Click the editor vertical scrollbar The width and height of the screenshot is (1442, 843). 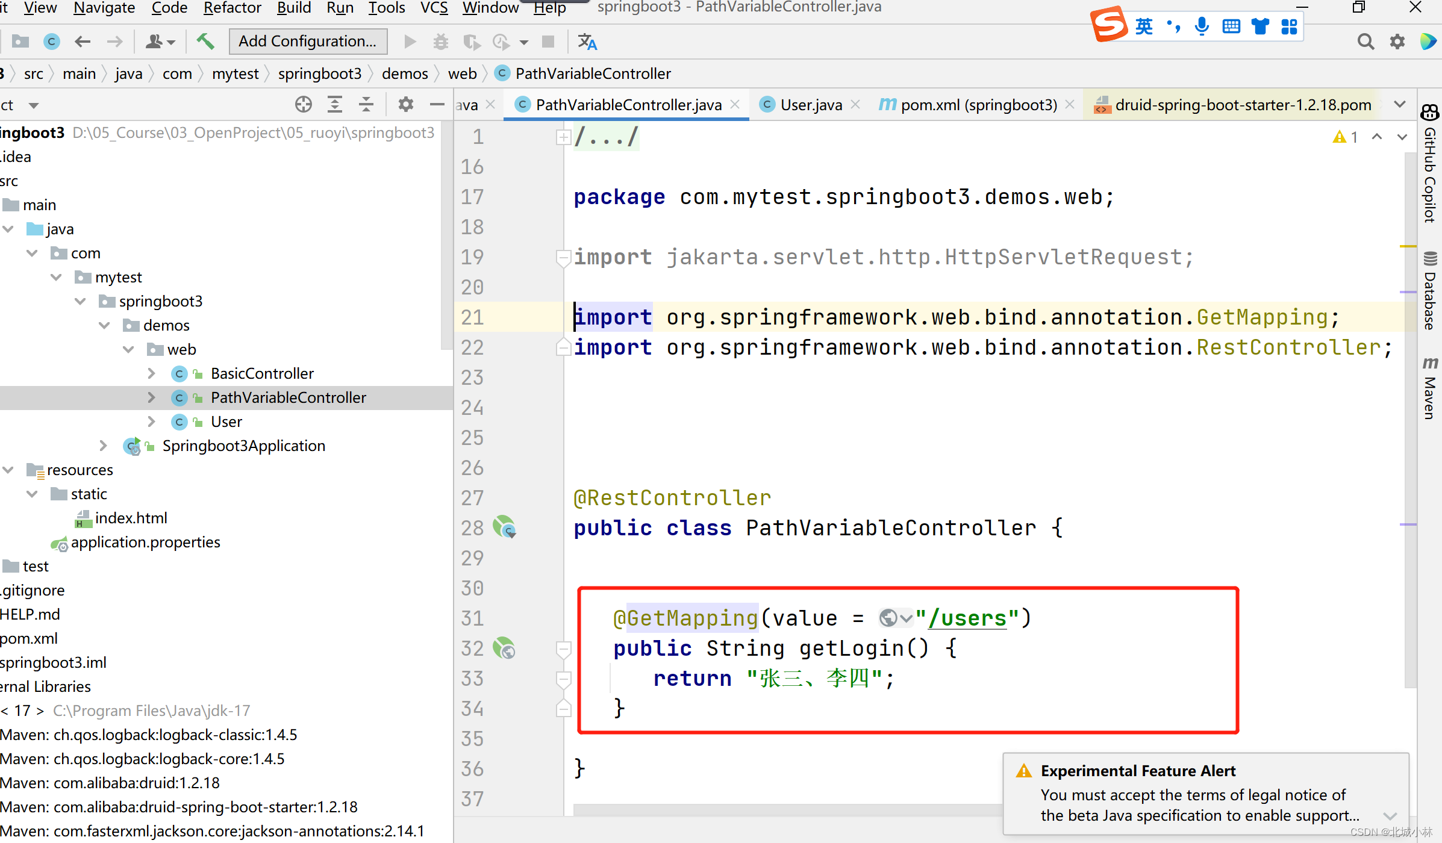[x=1409, y=420]
